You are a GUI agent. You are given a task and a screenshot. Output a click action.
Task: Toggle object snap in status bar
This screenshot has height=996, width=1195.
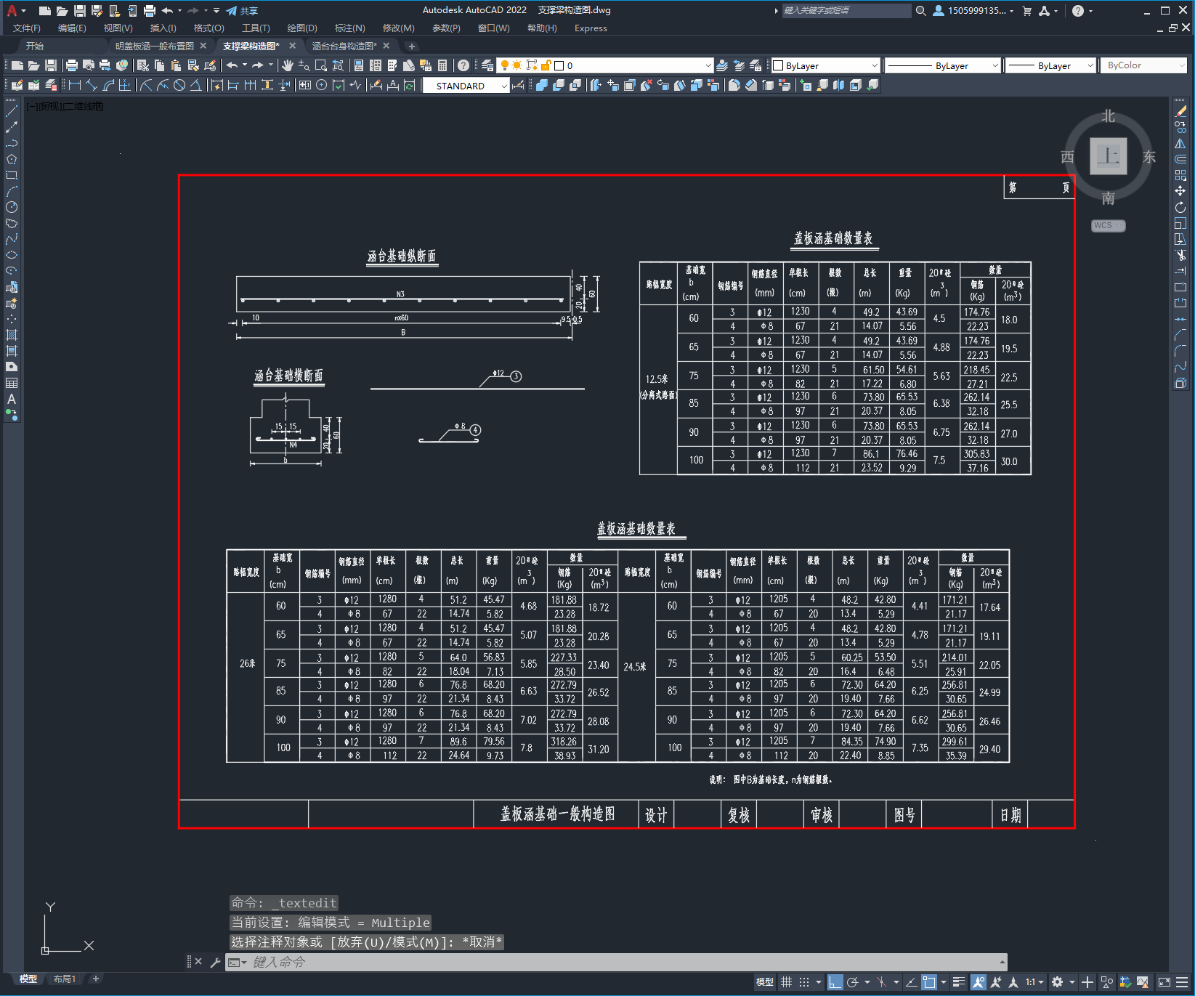pos(929,982)
